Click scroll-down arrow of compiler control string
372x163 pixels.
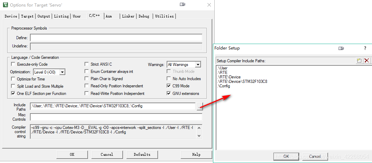[199, 135]
